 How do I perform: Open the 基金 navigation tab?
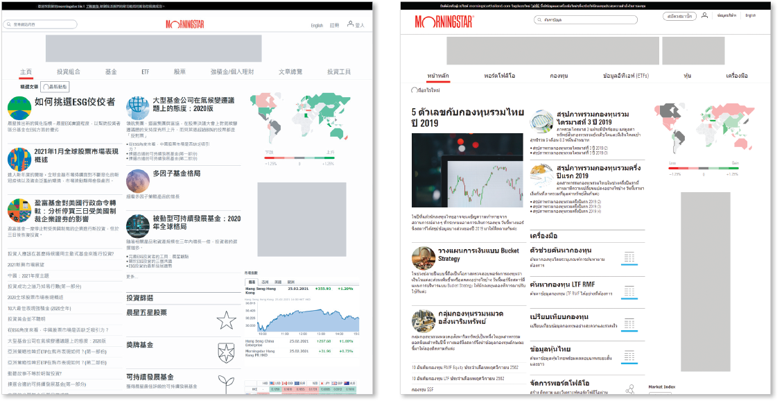[x=111, y=71]
